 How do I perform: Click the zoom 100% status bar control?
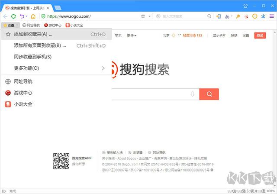coord(268,191)
